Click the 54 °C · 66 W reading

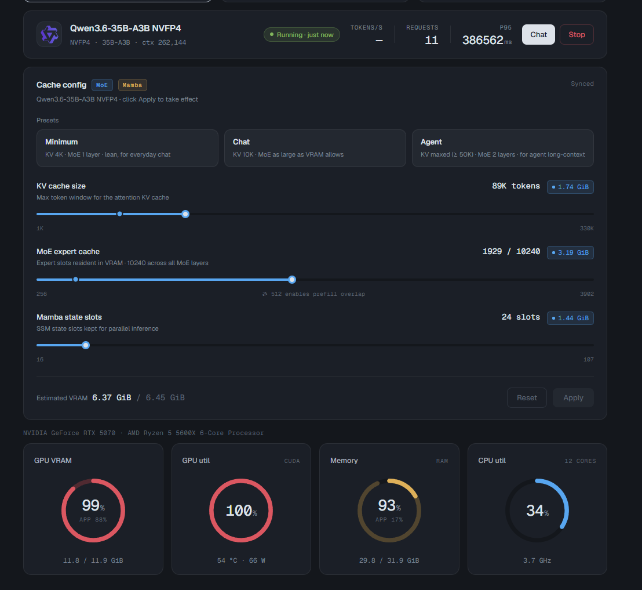point(241,560)
